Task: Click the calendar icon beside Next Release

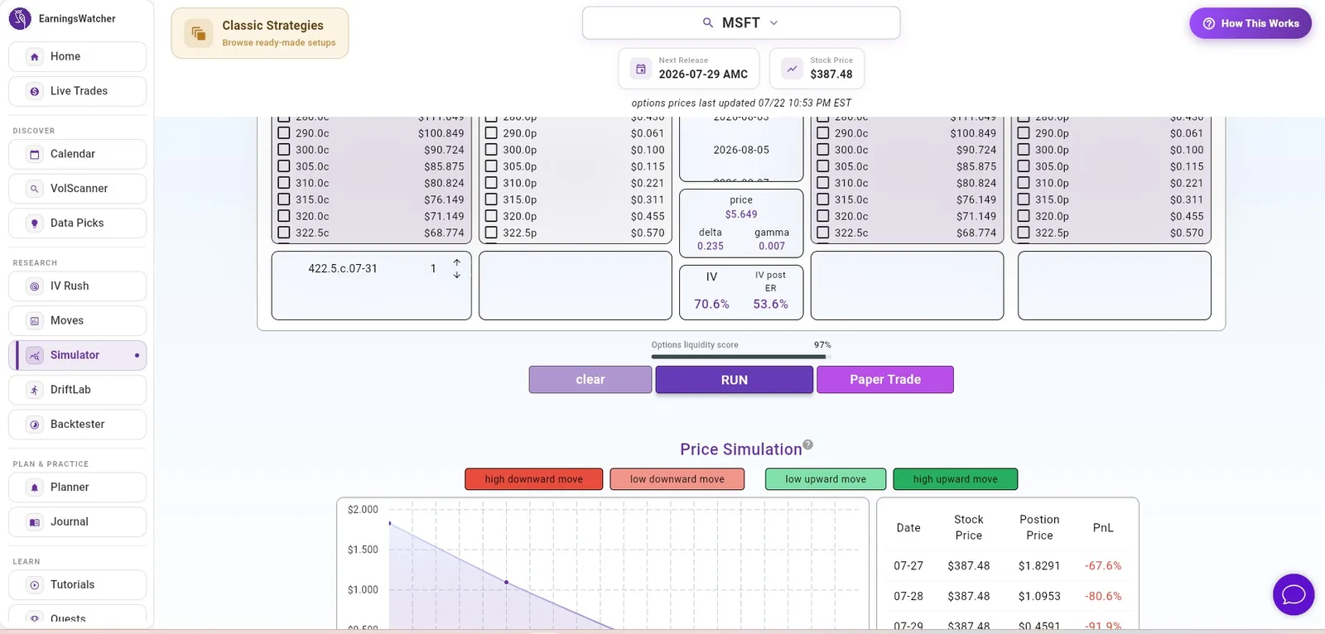Action: (x=641, y=69)
